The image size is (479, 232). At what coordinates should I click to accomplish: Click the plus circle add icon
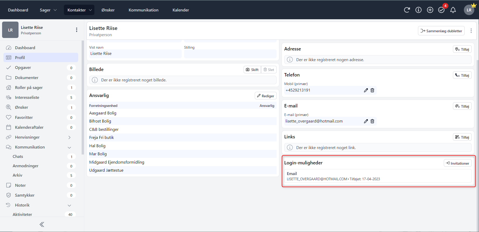click(430, 10)
